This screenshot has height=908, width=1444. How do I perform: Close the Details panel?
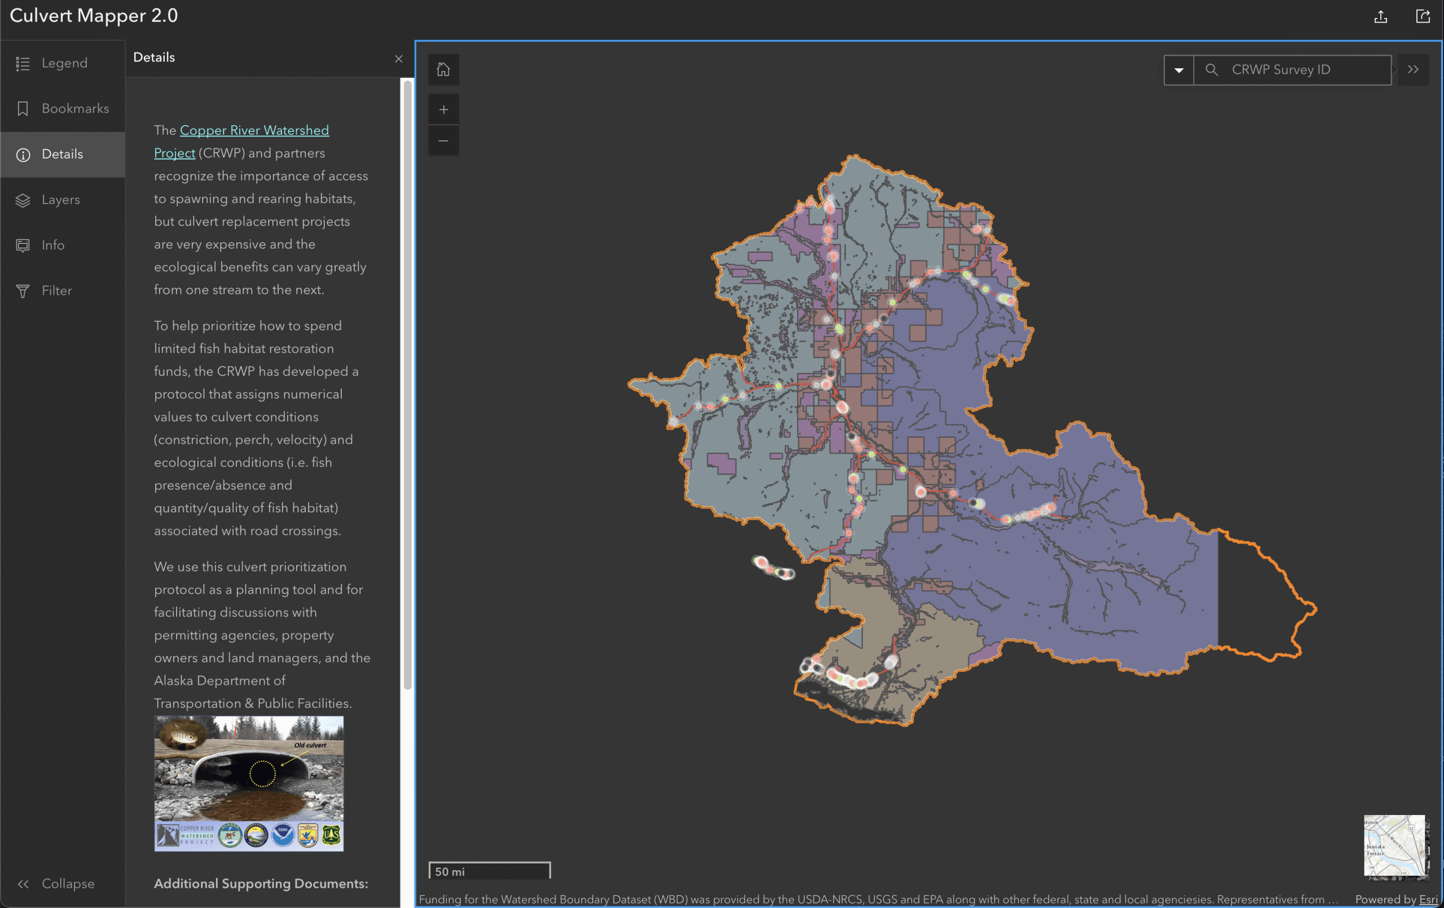tap(399, 59)
